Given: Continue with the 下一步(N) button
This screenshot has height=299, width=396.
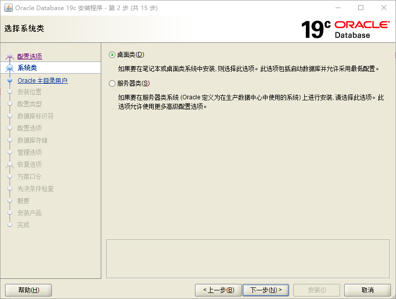Looking at the screenshot, I should click(x=266, y=290).
